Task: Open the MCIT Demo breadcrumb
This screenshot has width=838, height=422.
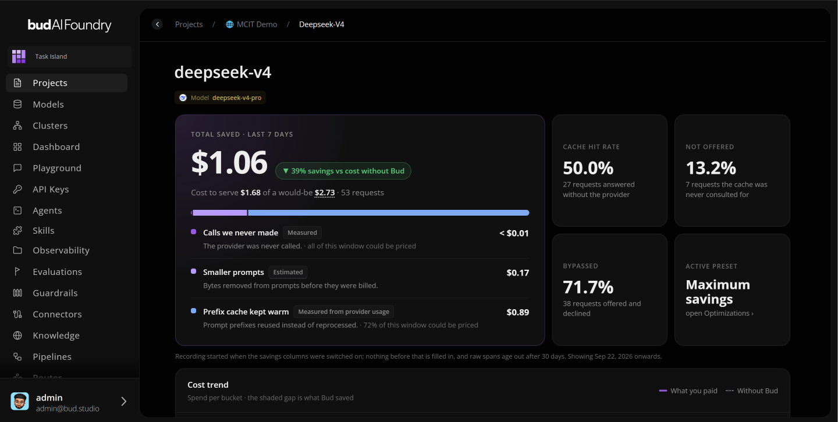Action: 251,24
